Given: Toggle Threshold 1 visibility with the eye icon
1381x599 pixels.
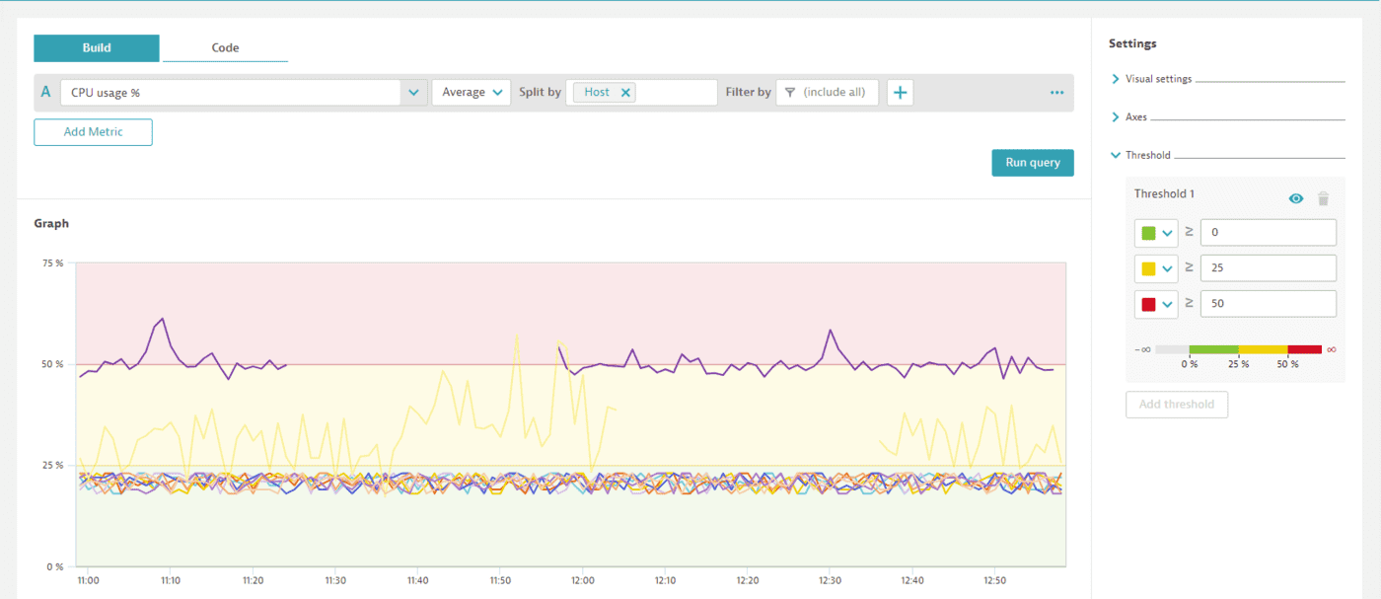Looking at the screenshot, I should pyautogui.click(x=1295, y=197).
